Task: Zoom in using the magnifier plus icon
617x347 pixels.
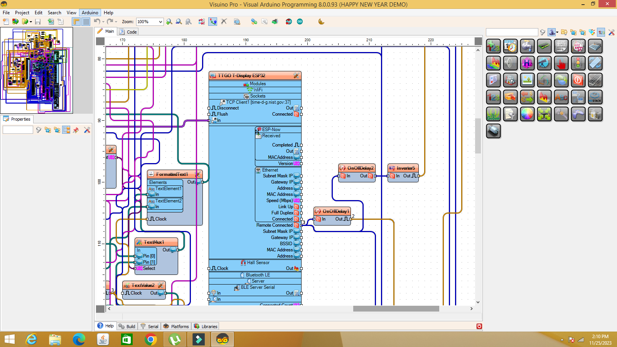Action: 169,22
